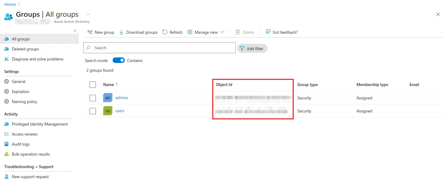Sort by the Name column header
This screenshot has height=190, width=446.
109,85
